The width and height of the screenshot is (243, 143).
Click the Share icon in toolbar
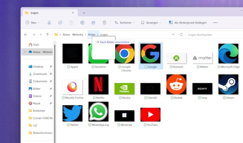click(93, 23)
